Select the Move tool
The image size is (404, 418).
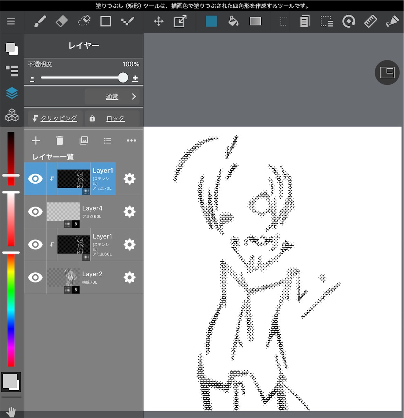coord(159,21)
